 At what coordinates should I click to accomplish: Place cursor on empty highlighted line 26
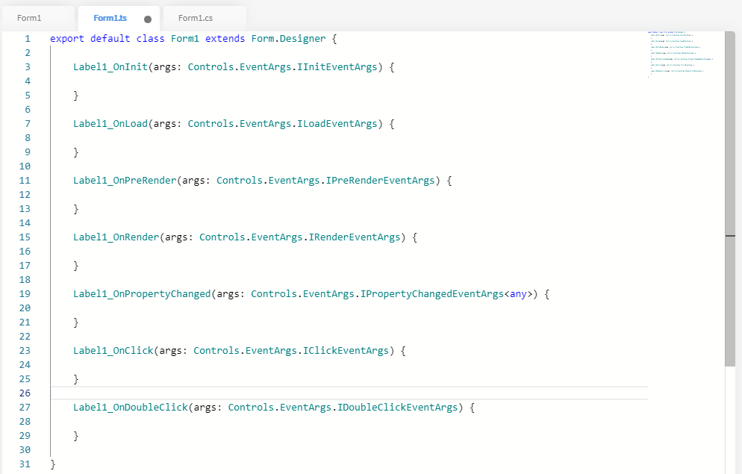point(299,393)
